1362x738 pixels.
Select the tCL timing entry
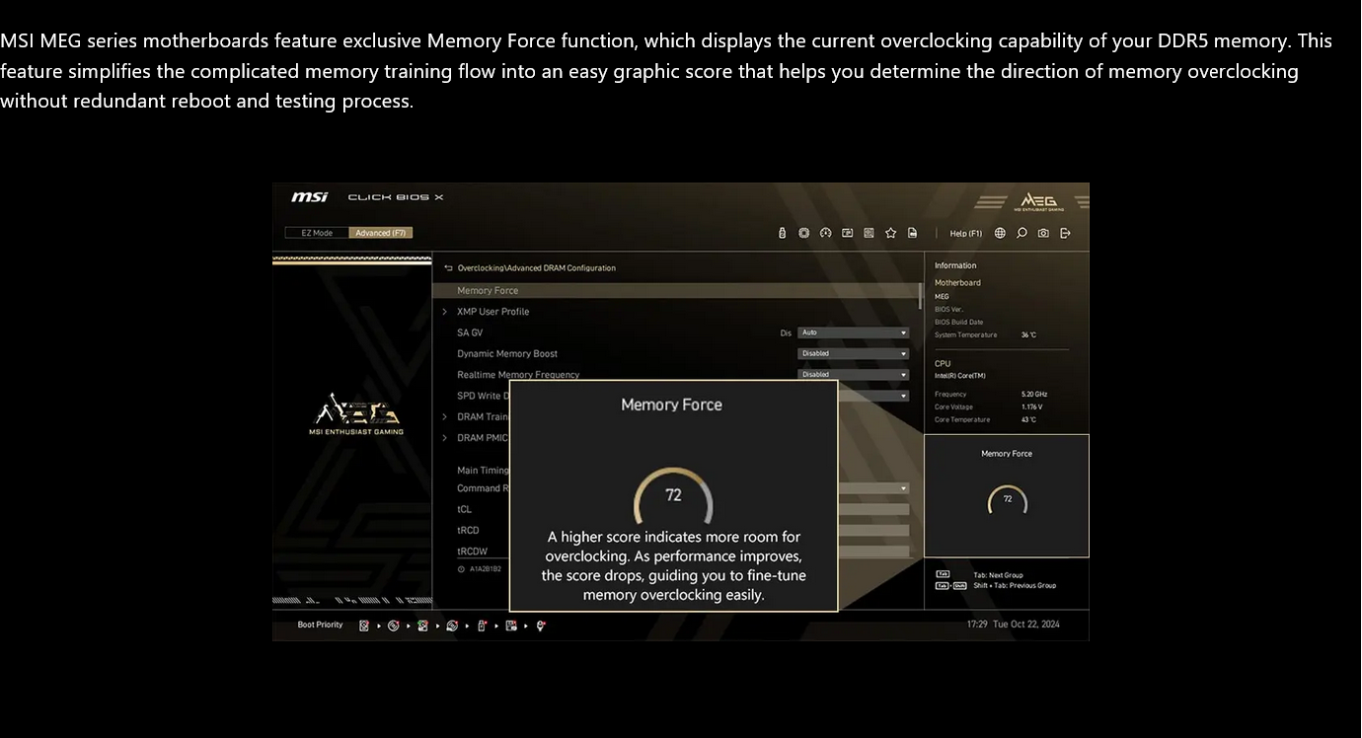[x=465, y=510]
